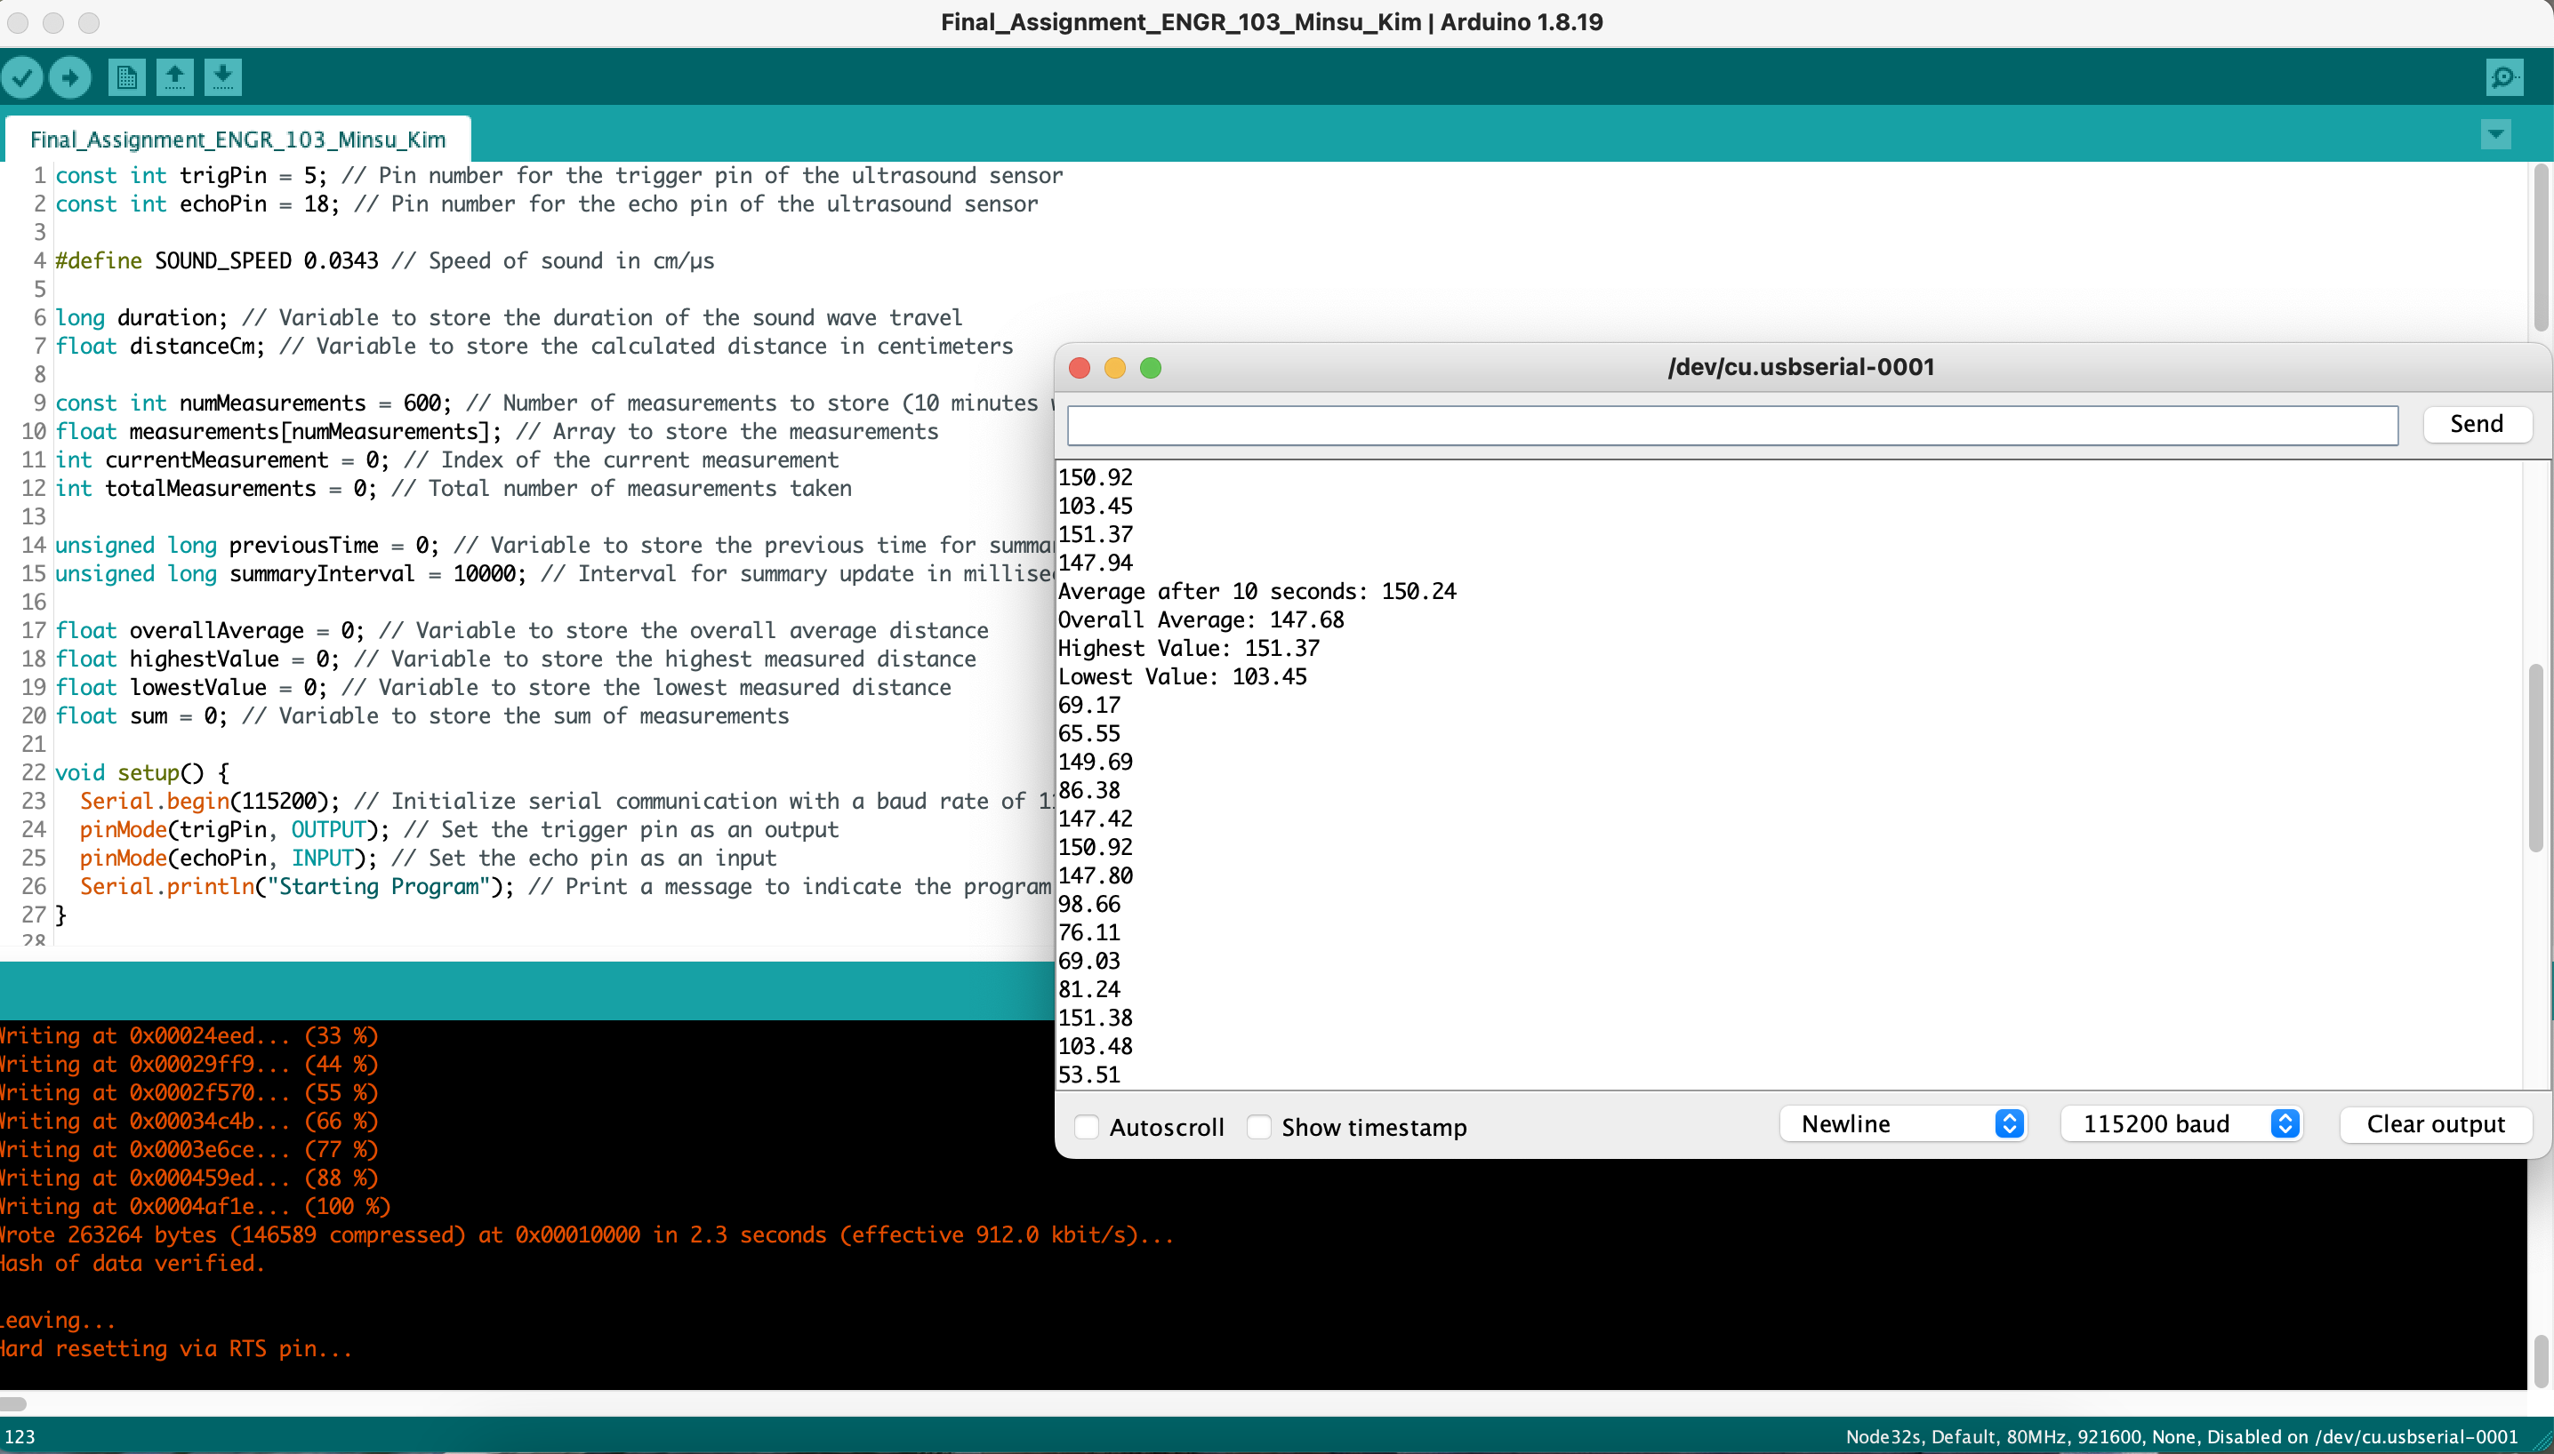Viewport: 2554px width, 1454px height.
Task: Click the Save sketch down-arrow icon
Action: pos(223,77)
